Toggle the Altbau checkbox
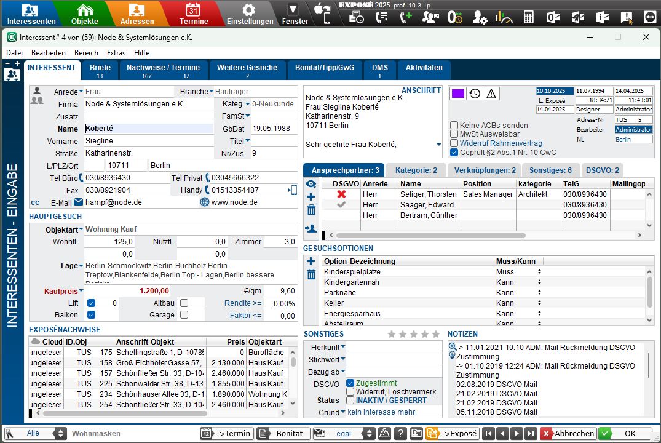 (184, 303)
